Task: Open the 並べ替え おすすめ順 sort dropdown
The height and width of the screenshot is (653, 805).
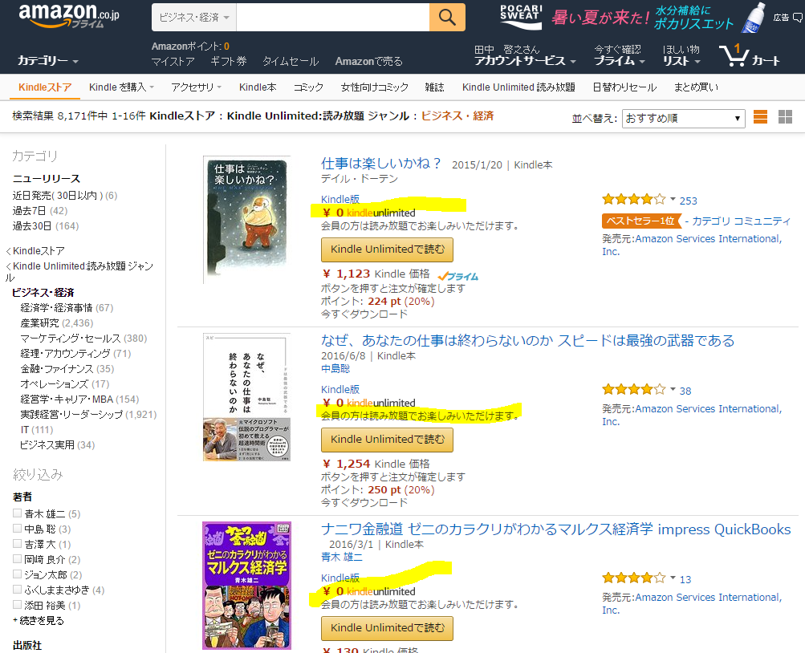Action: pyautogui.click(x=683, y=119)
